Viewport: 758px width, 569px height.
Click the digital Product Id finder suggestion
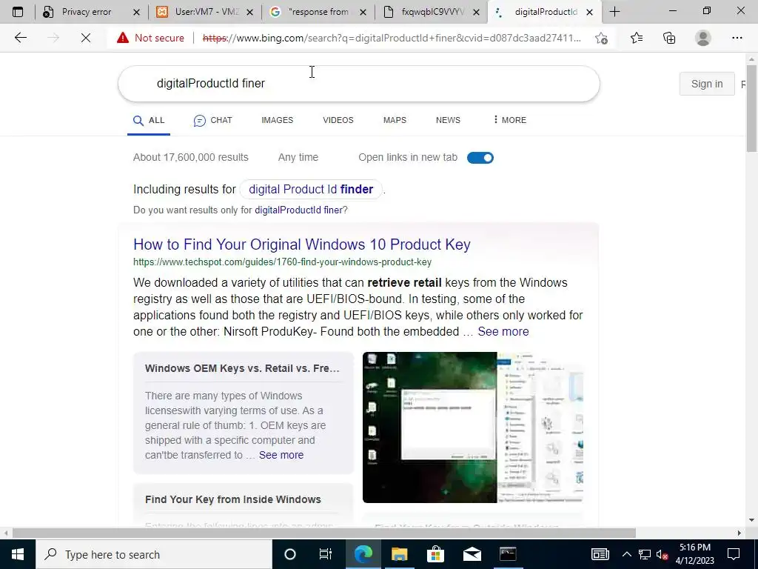click(x=311, y=189)
